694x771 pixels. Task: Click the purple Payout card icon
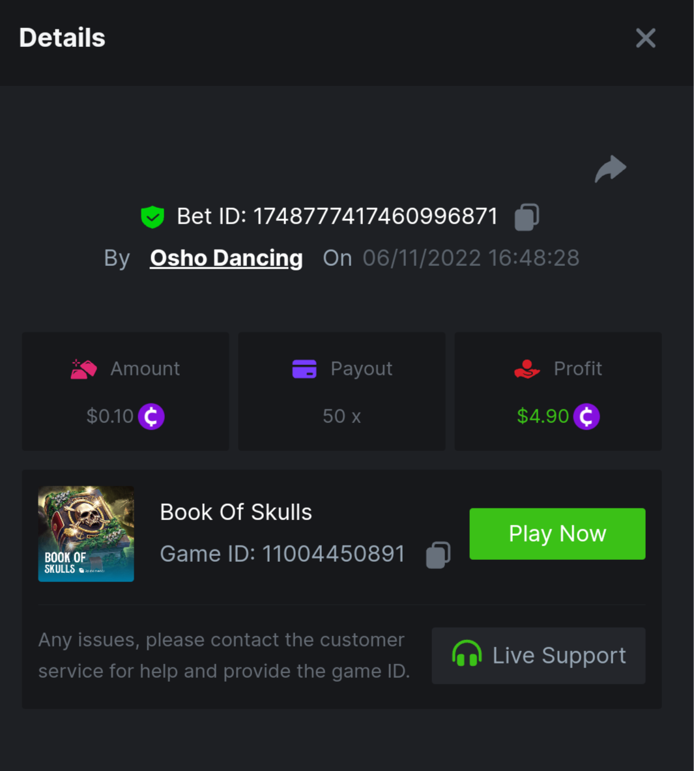[x=304, y=369]
